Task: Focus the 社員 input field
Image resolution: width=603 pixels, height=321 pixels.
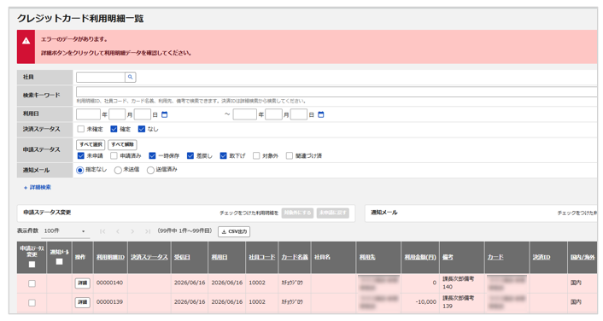Action: click(x=101, y=78)
